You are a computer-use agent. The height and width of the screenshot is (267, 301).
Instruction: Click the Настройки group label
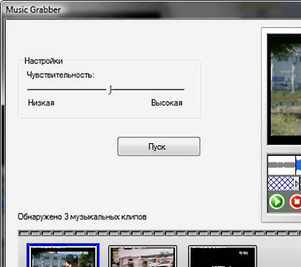[x=44, y=61]
